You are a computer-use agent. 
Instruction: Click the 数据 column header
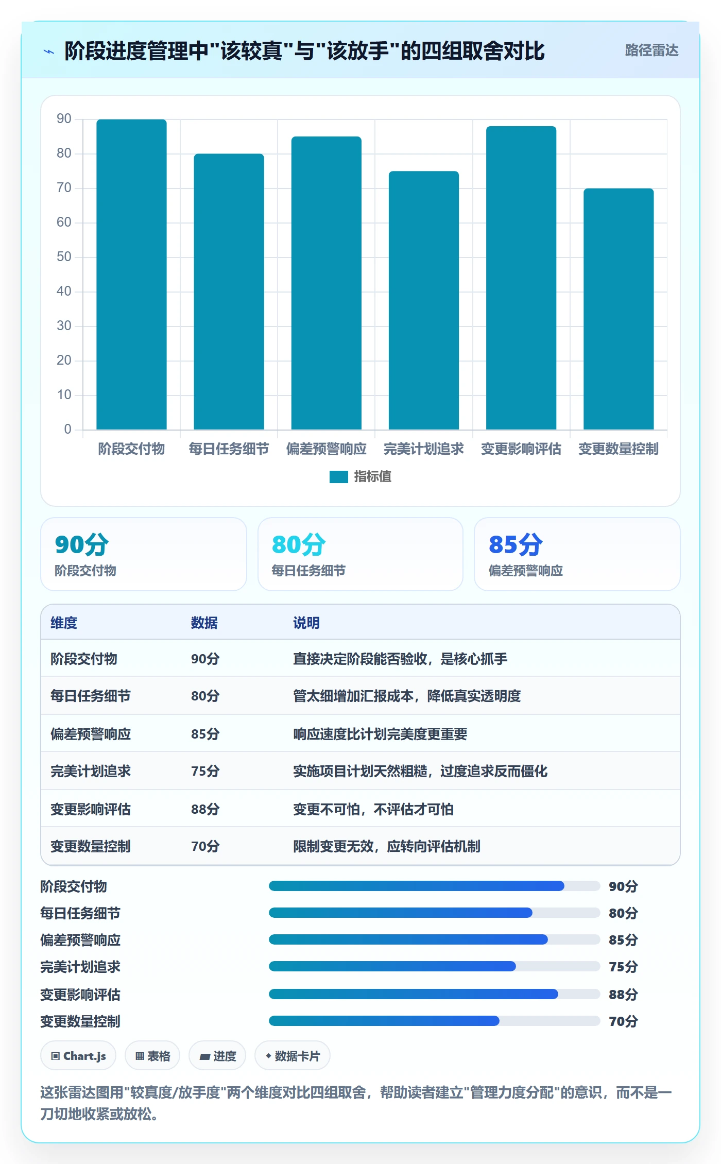click(x=204, y=623)
